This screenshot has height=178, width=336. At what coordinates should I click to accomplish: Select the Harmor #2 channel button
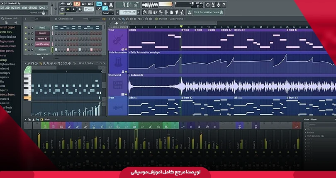(42, 39)
